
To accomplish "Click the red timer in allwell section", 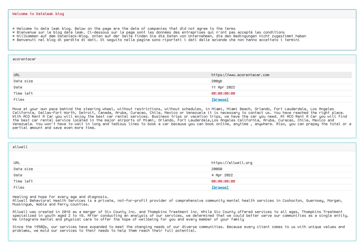I will coord(223,181).
